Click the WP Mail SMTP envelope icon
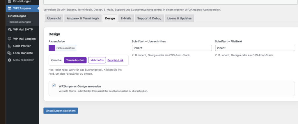The height and width of the screenshot is (124, 298). coord(10,29)
